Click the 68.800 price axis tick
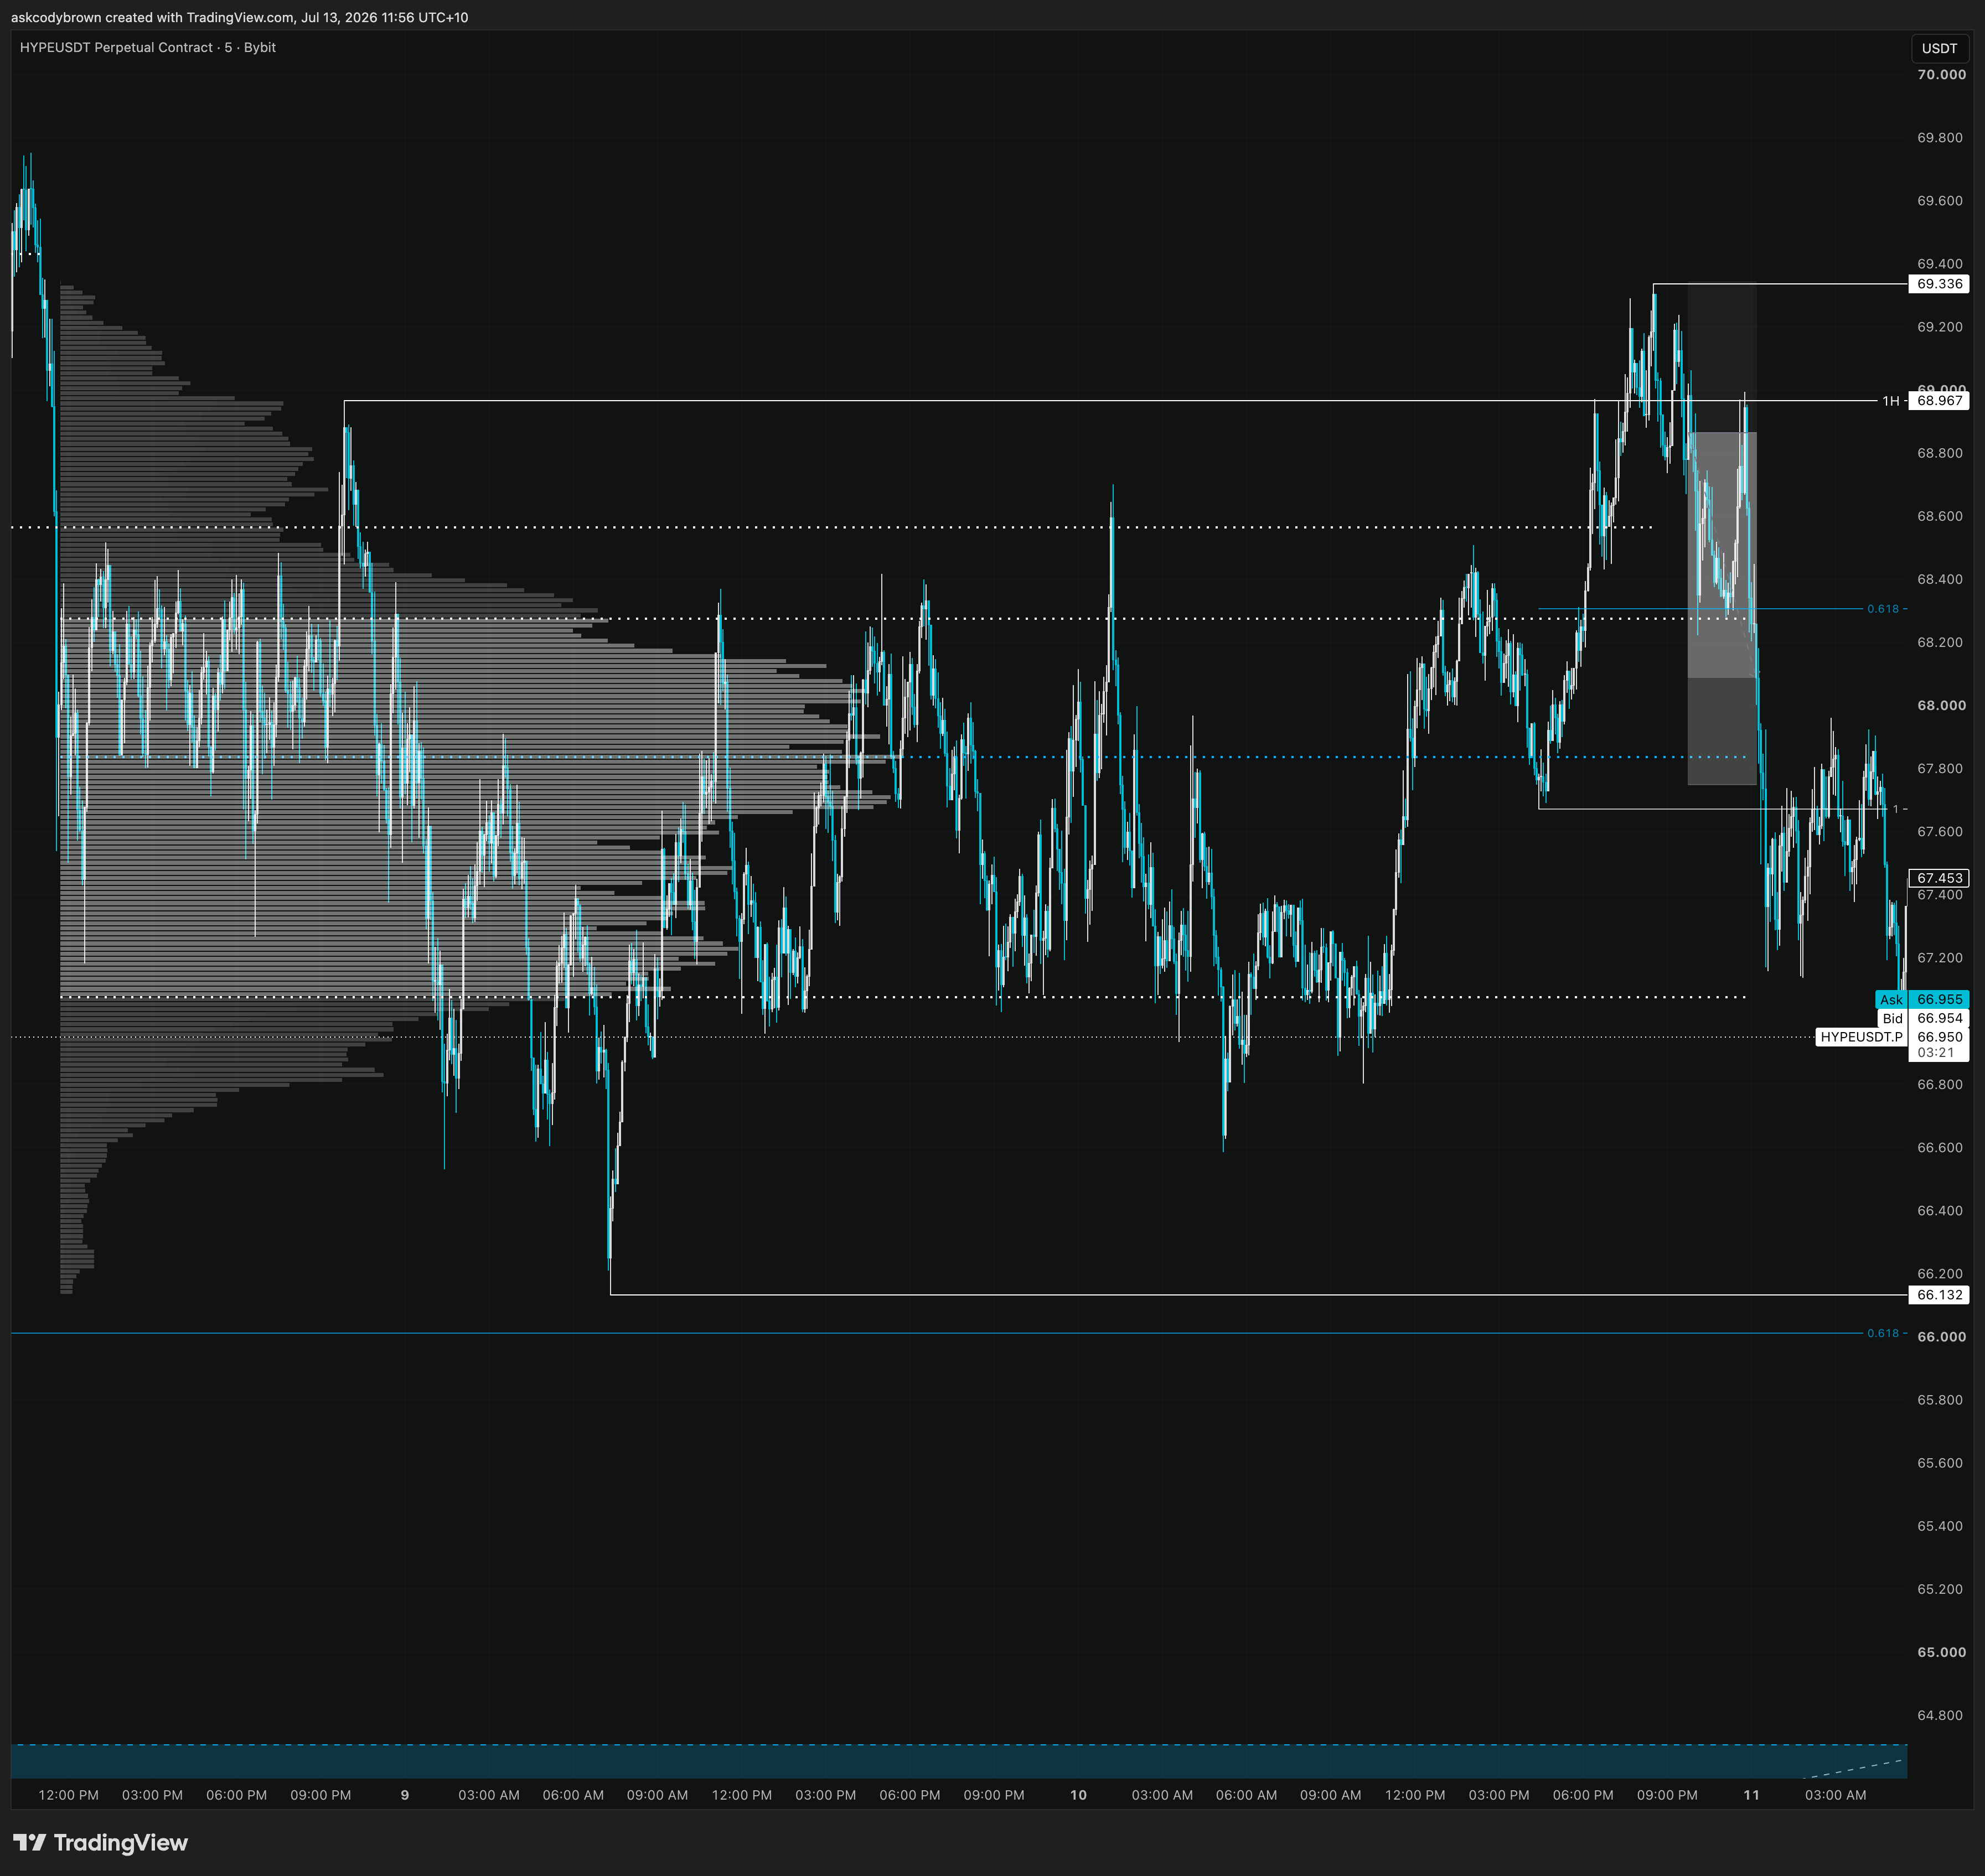Screen dimensions: 1985x1876 tap(1940, 453)
